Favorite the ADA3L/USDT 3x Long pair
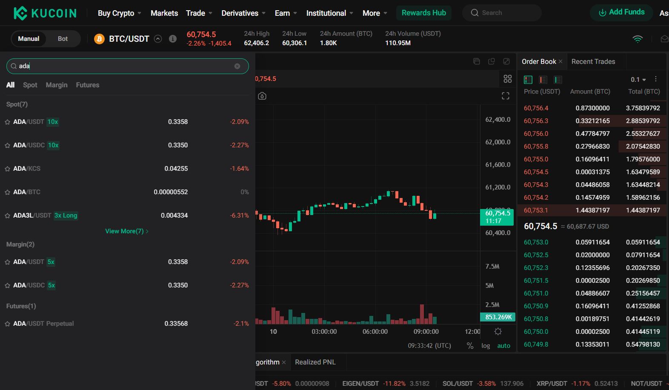The width and height of the screenshot is (669, 390). coord(7,216)
